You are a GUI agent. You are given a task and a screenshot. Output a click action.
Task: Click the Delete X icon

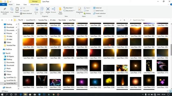coord(48,9)
